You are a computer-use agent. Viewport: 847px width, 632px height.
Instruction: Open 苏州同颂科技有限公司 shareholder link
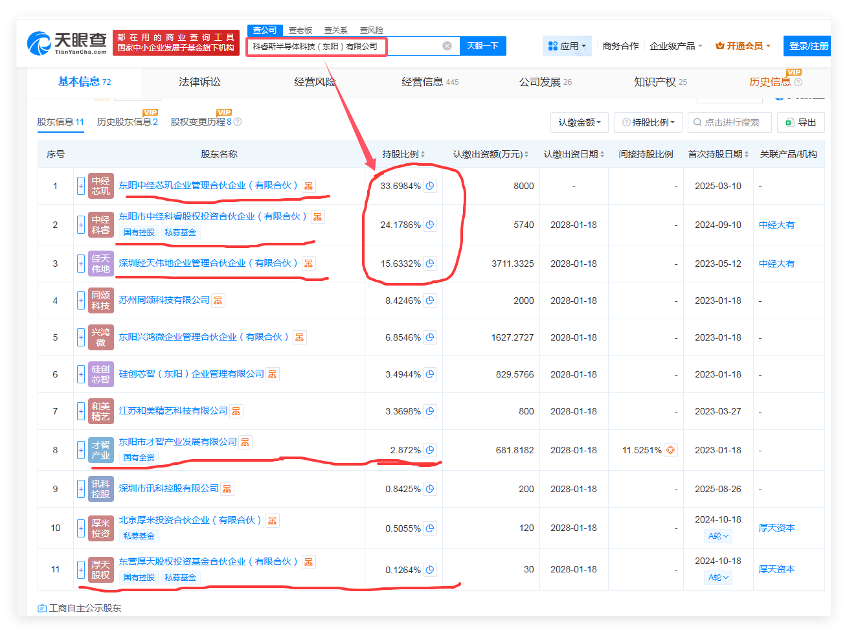(x=164, y=300)
